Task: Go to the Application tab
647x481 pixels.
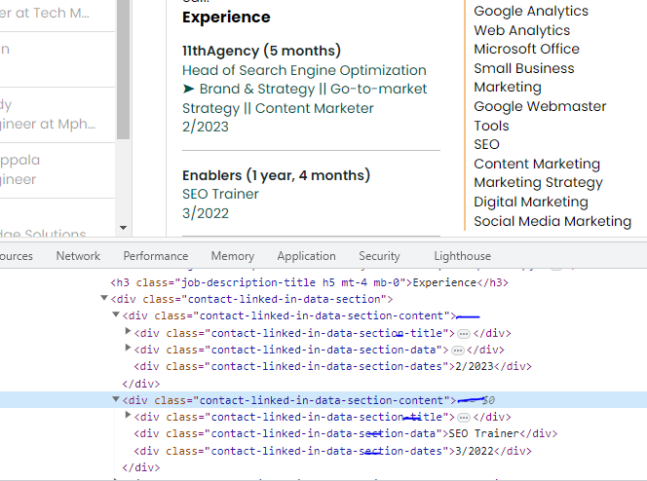Action: [x=306, y=256]
